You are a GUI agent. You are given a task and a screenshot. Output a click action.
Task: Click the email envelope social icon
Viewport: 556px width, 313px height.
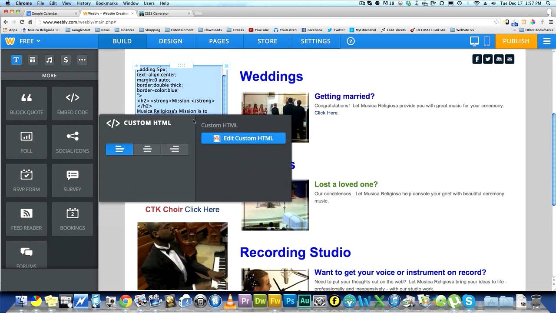coord(510,59)
